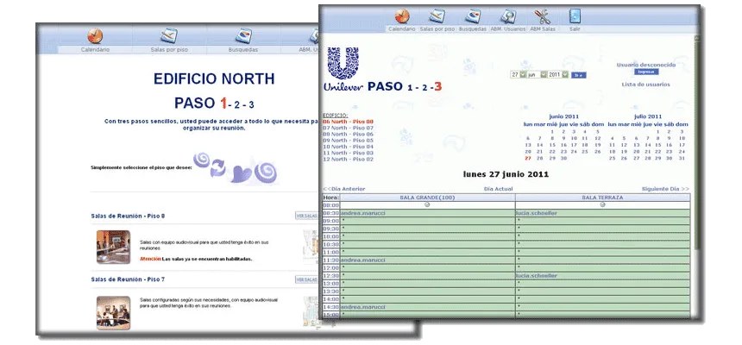742x345 pixels.
Task: Go to Día Anterior
Action: click(x=344, y=189)
